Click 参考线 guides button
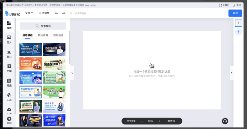Screen dimensions: 247x129 (171, 121)
